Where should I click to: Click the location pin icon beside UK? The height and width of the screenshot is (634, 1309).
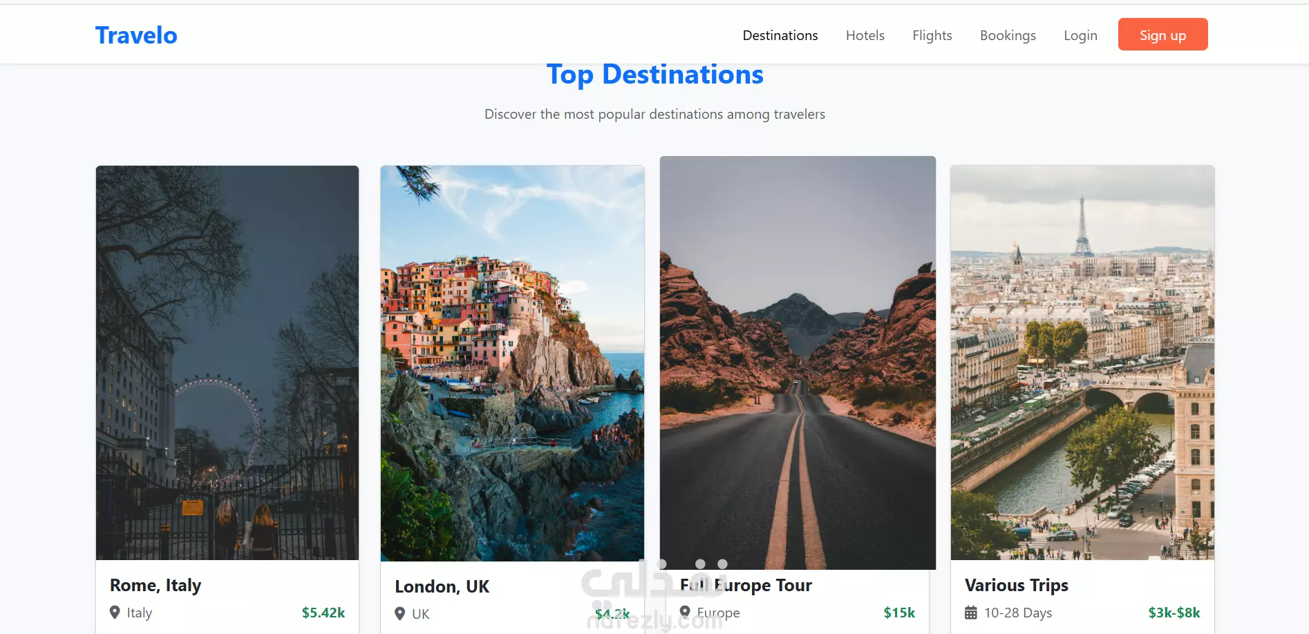(x=399, y=614)
